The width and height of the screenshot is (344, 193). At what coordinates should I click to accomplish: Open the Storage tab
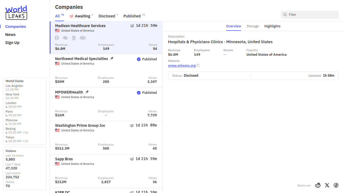253,26
